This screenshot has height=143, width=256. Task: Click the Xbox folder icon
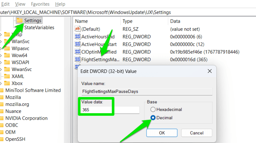7,83
